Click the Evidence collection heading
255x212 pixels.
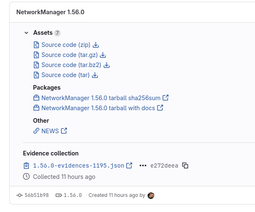(51, 153)
